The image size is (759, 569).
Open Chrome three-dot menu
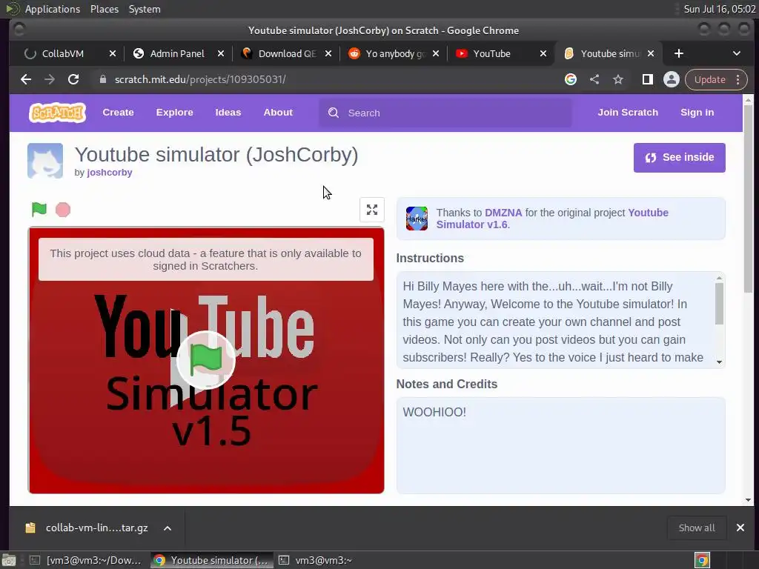pos(738,79)
